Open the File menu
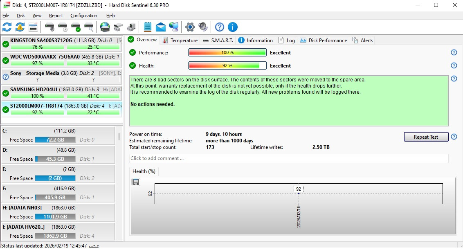This screenshot has height=252, width=463. pos(6,16)
